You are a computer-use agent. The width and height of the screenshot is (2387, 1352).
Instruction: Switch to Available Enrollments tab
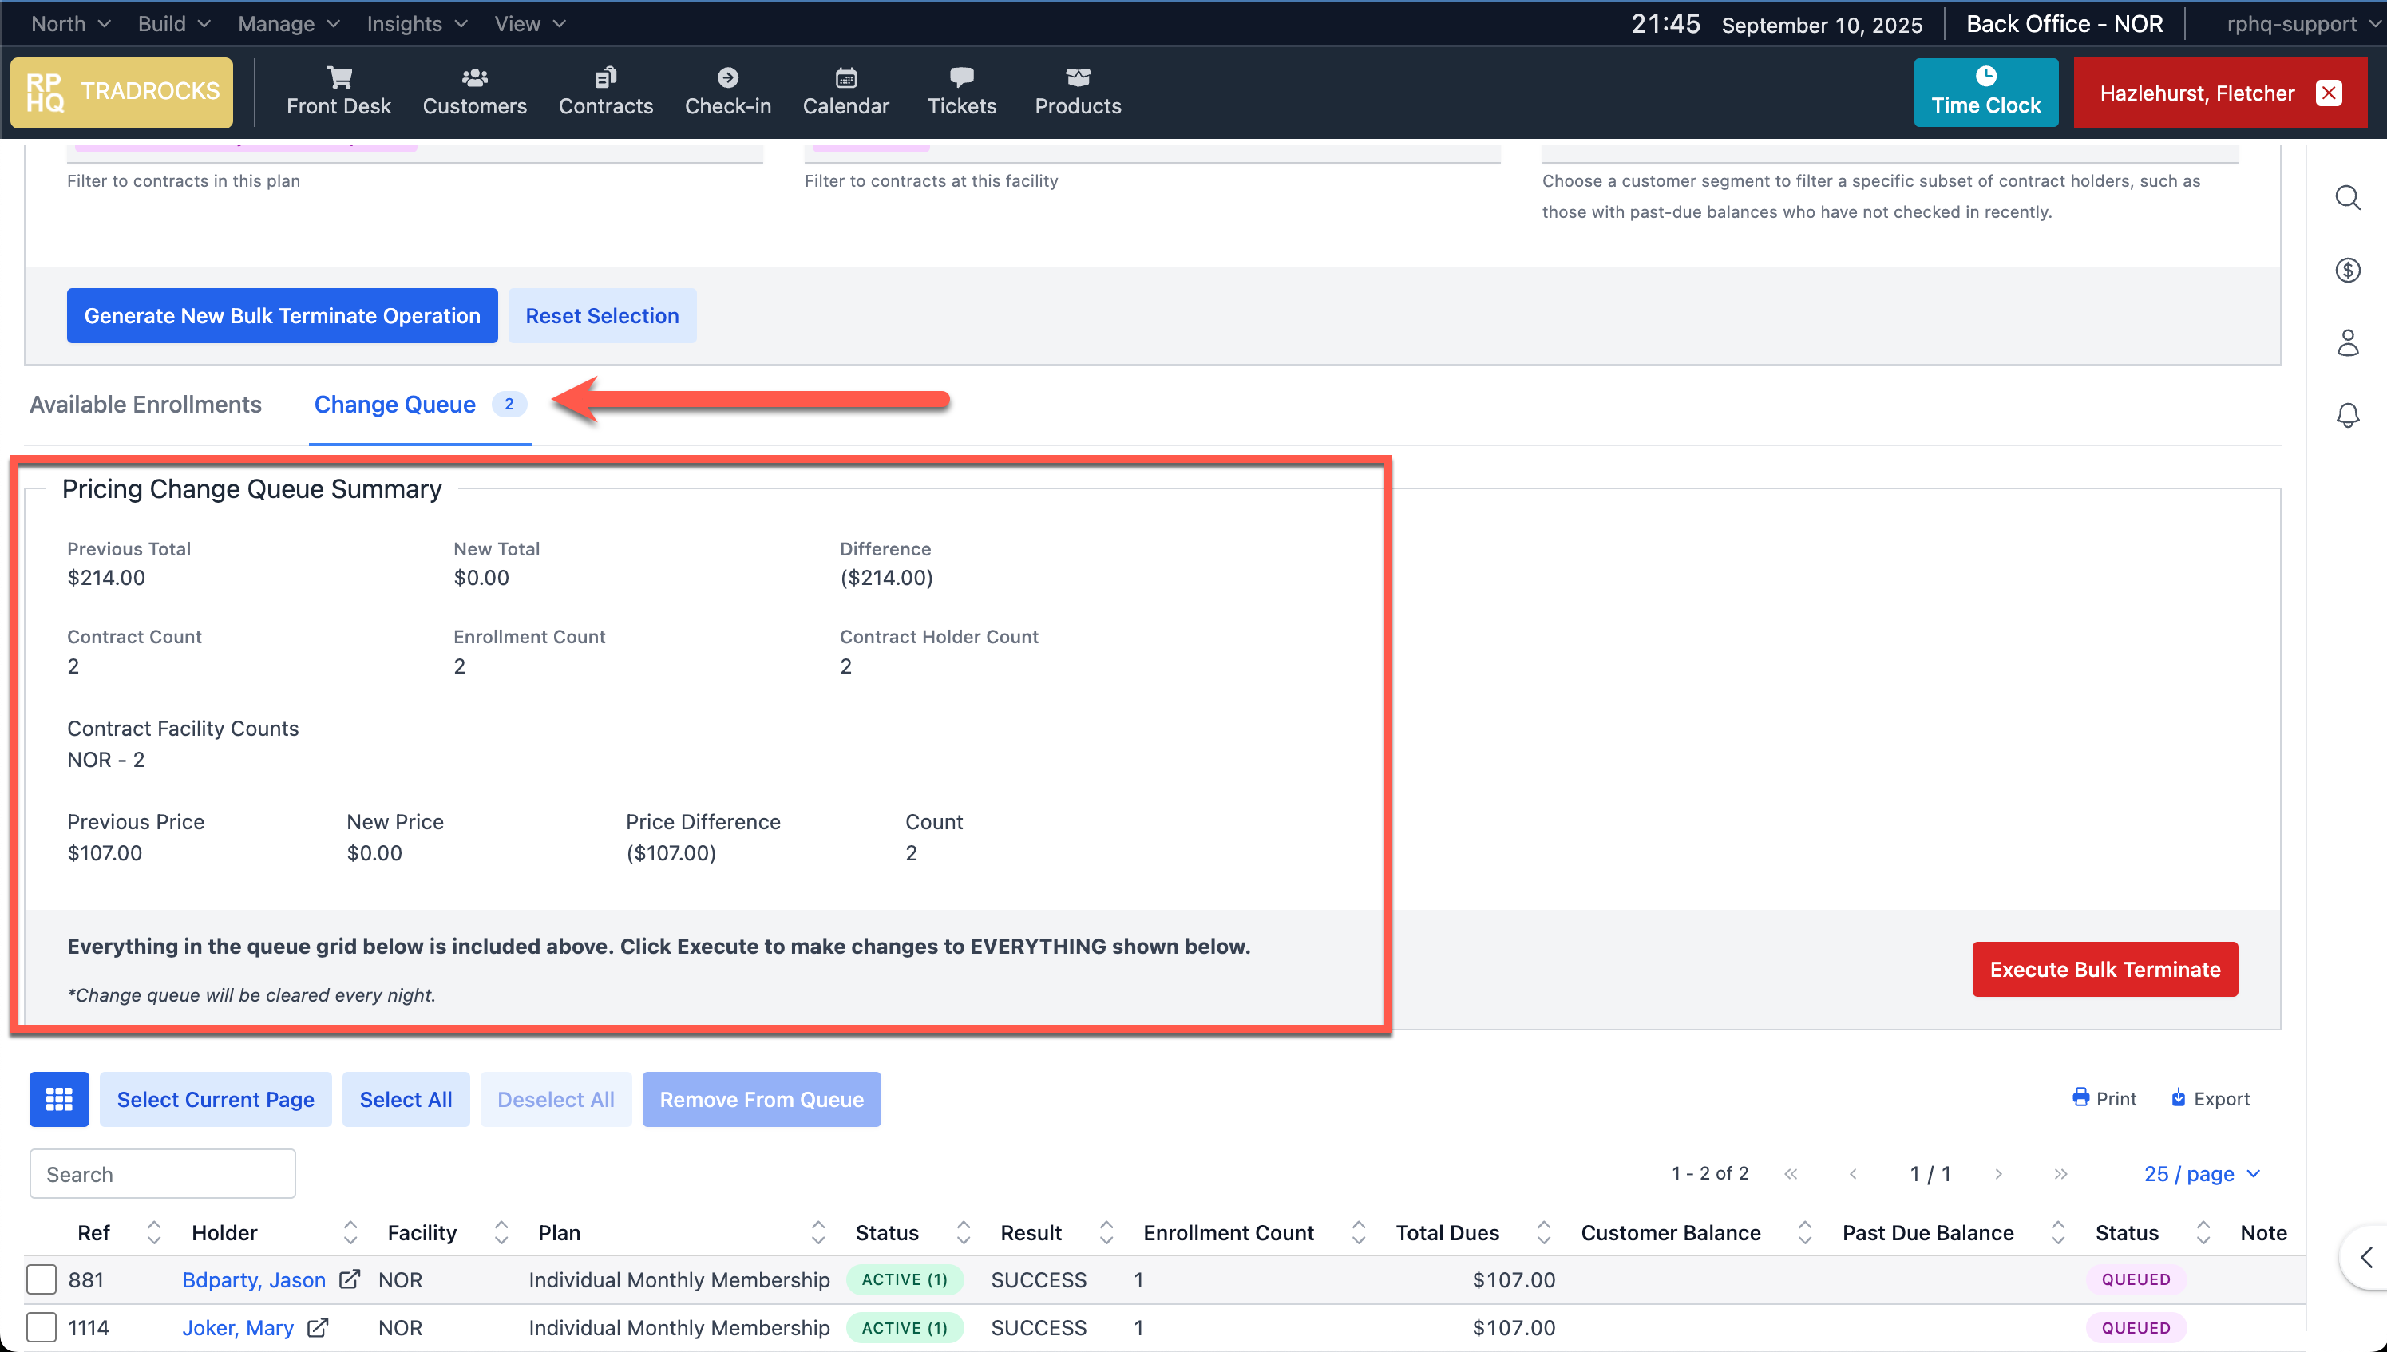click(x=146, y=405)
